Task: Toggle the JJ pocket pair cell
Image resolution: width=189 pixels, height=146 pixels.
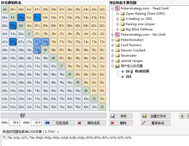Action: [x=29, y=34]
